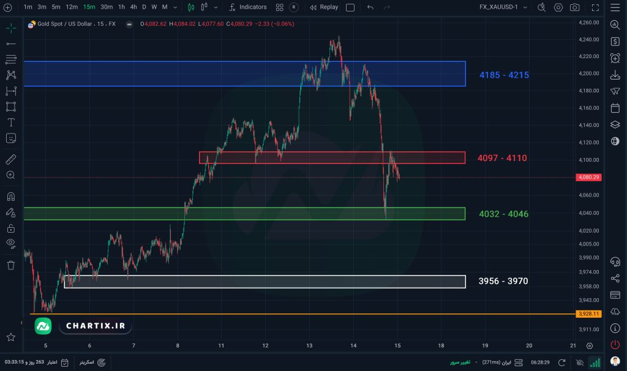Viewport: 627px width, 371px height.
Task: Toggle lock all drawings padlock
Action: click(10, 228)
